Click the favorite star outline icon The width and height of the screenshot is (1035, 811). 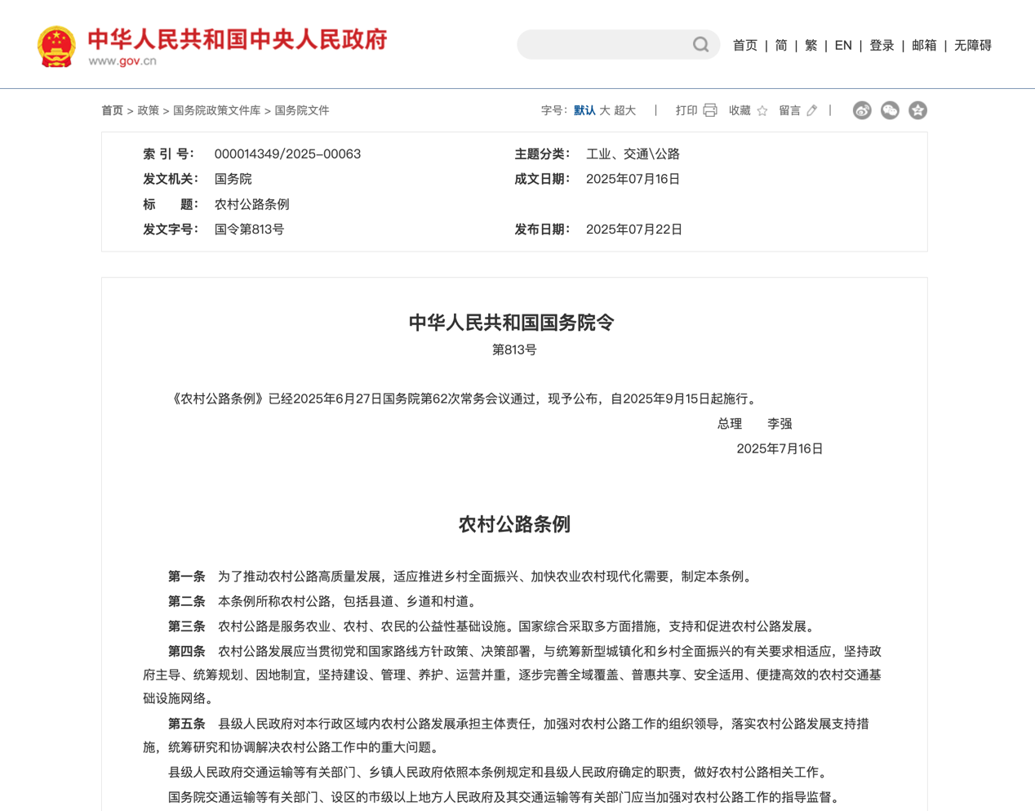coord(762,111)
